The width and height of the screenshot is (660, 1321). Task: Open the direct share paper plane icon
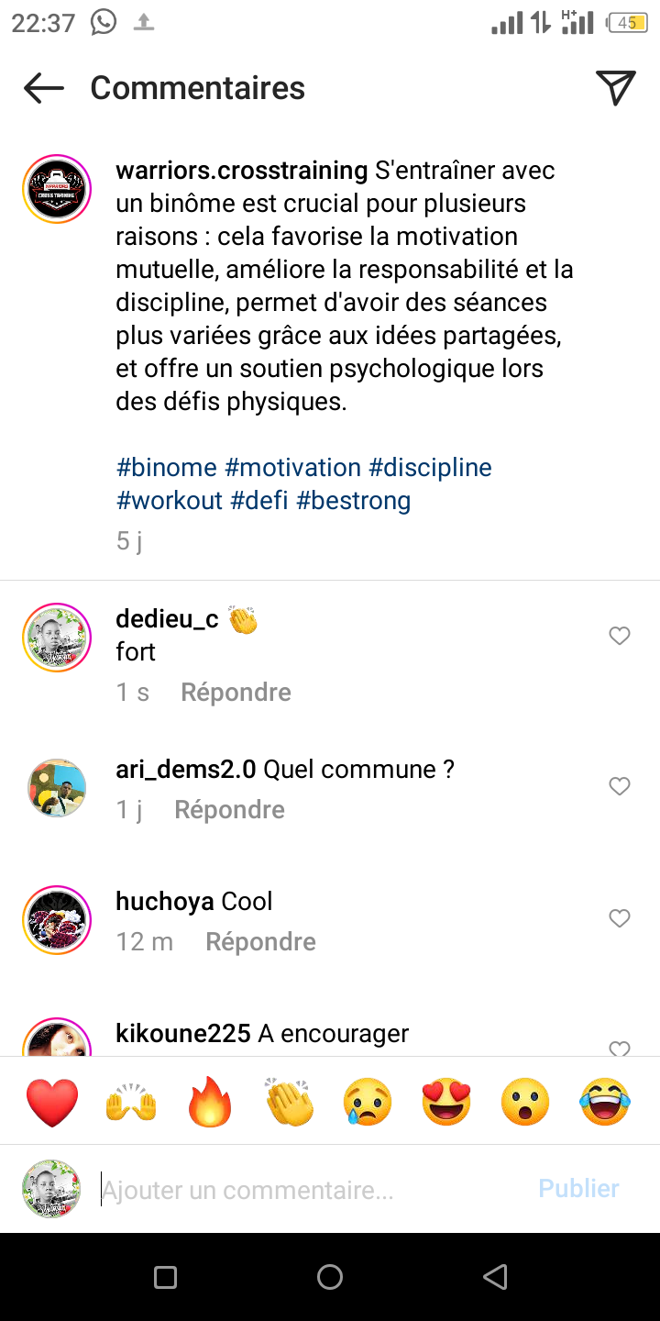[x=615, y=87]
